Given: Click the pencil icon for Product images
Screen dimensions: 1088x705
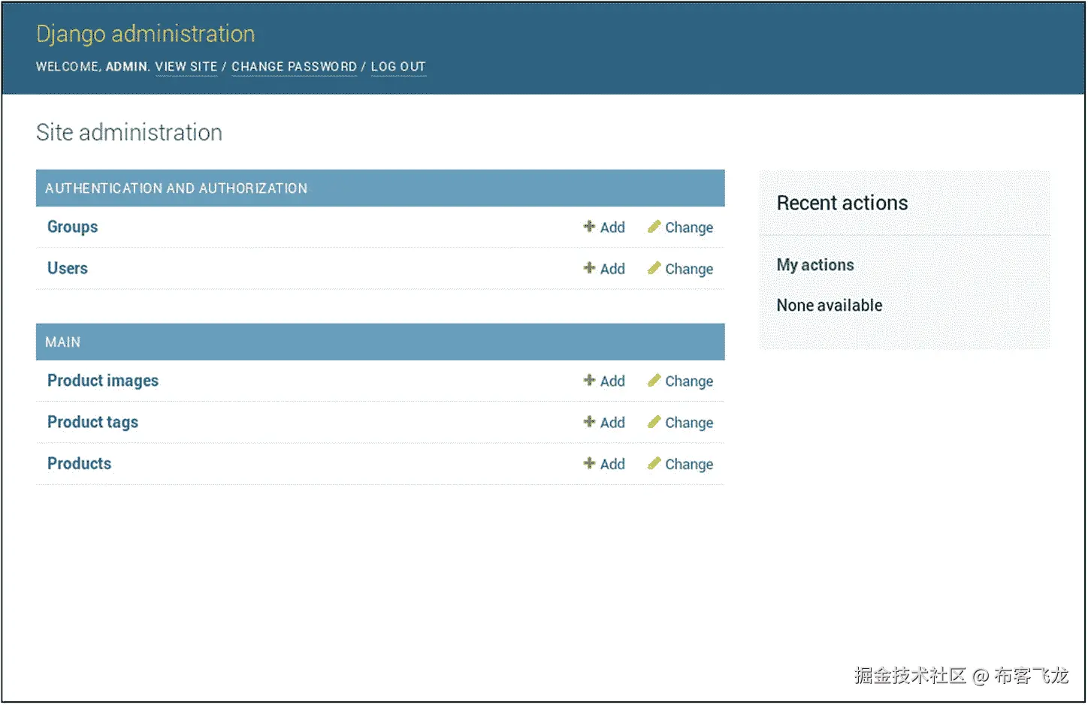Looking at the screenshot, I should click(x=654, y=381).
